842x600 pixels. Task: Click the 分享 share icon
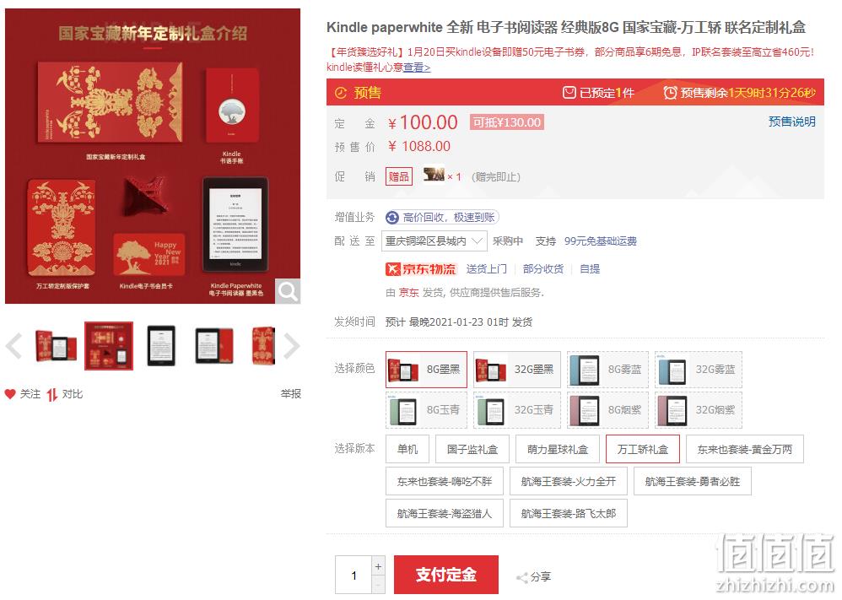click(521, 578)
